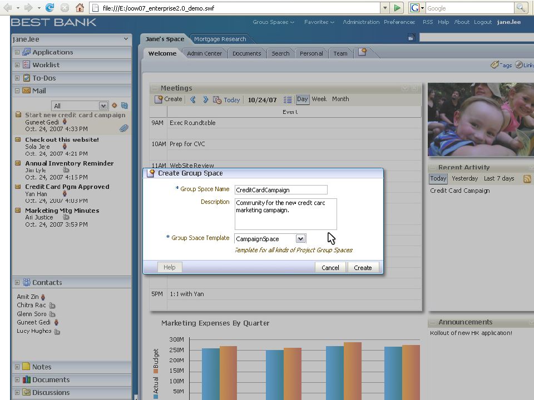Expand the Documents sidebar panel
The image size is (534, 400).
pyautogui.click(x=17, y=379)
